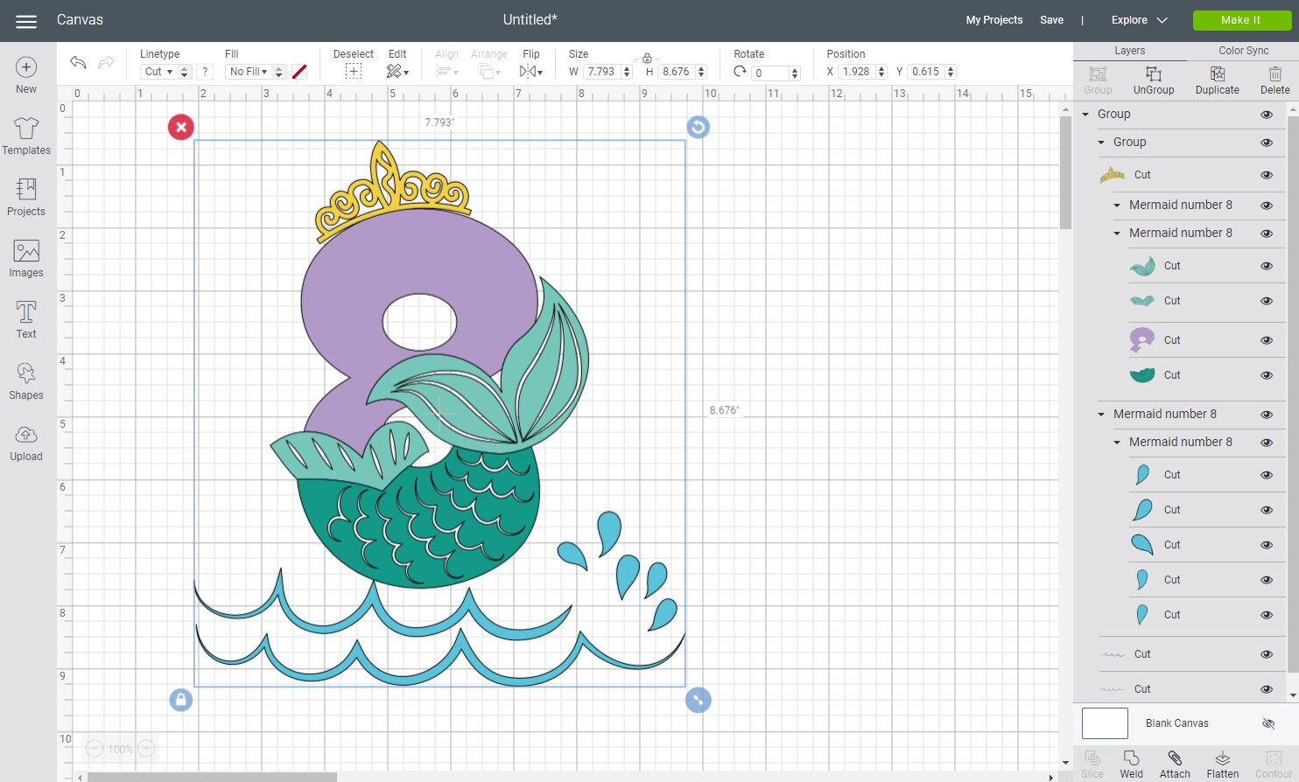This screenshot has width=1299, height=782.
Task: Switch to the Color Sync tab
Action: point(1242,50)
